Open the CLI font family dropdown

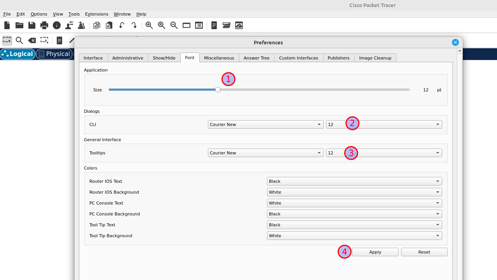click(265, 124)
